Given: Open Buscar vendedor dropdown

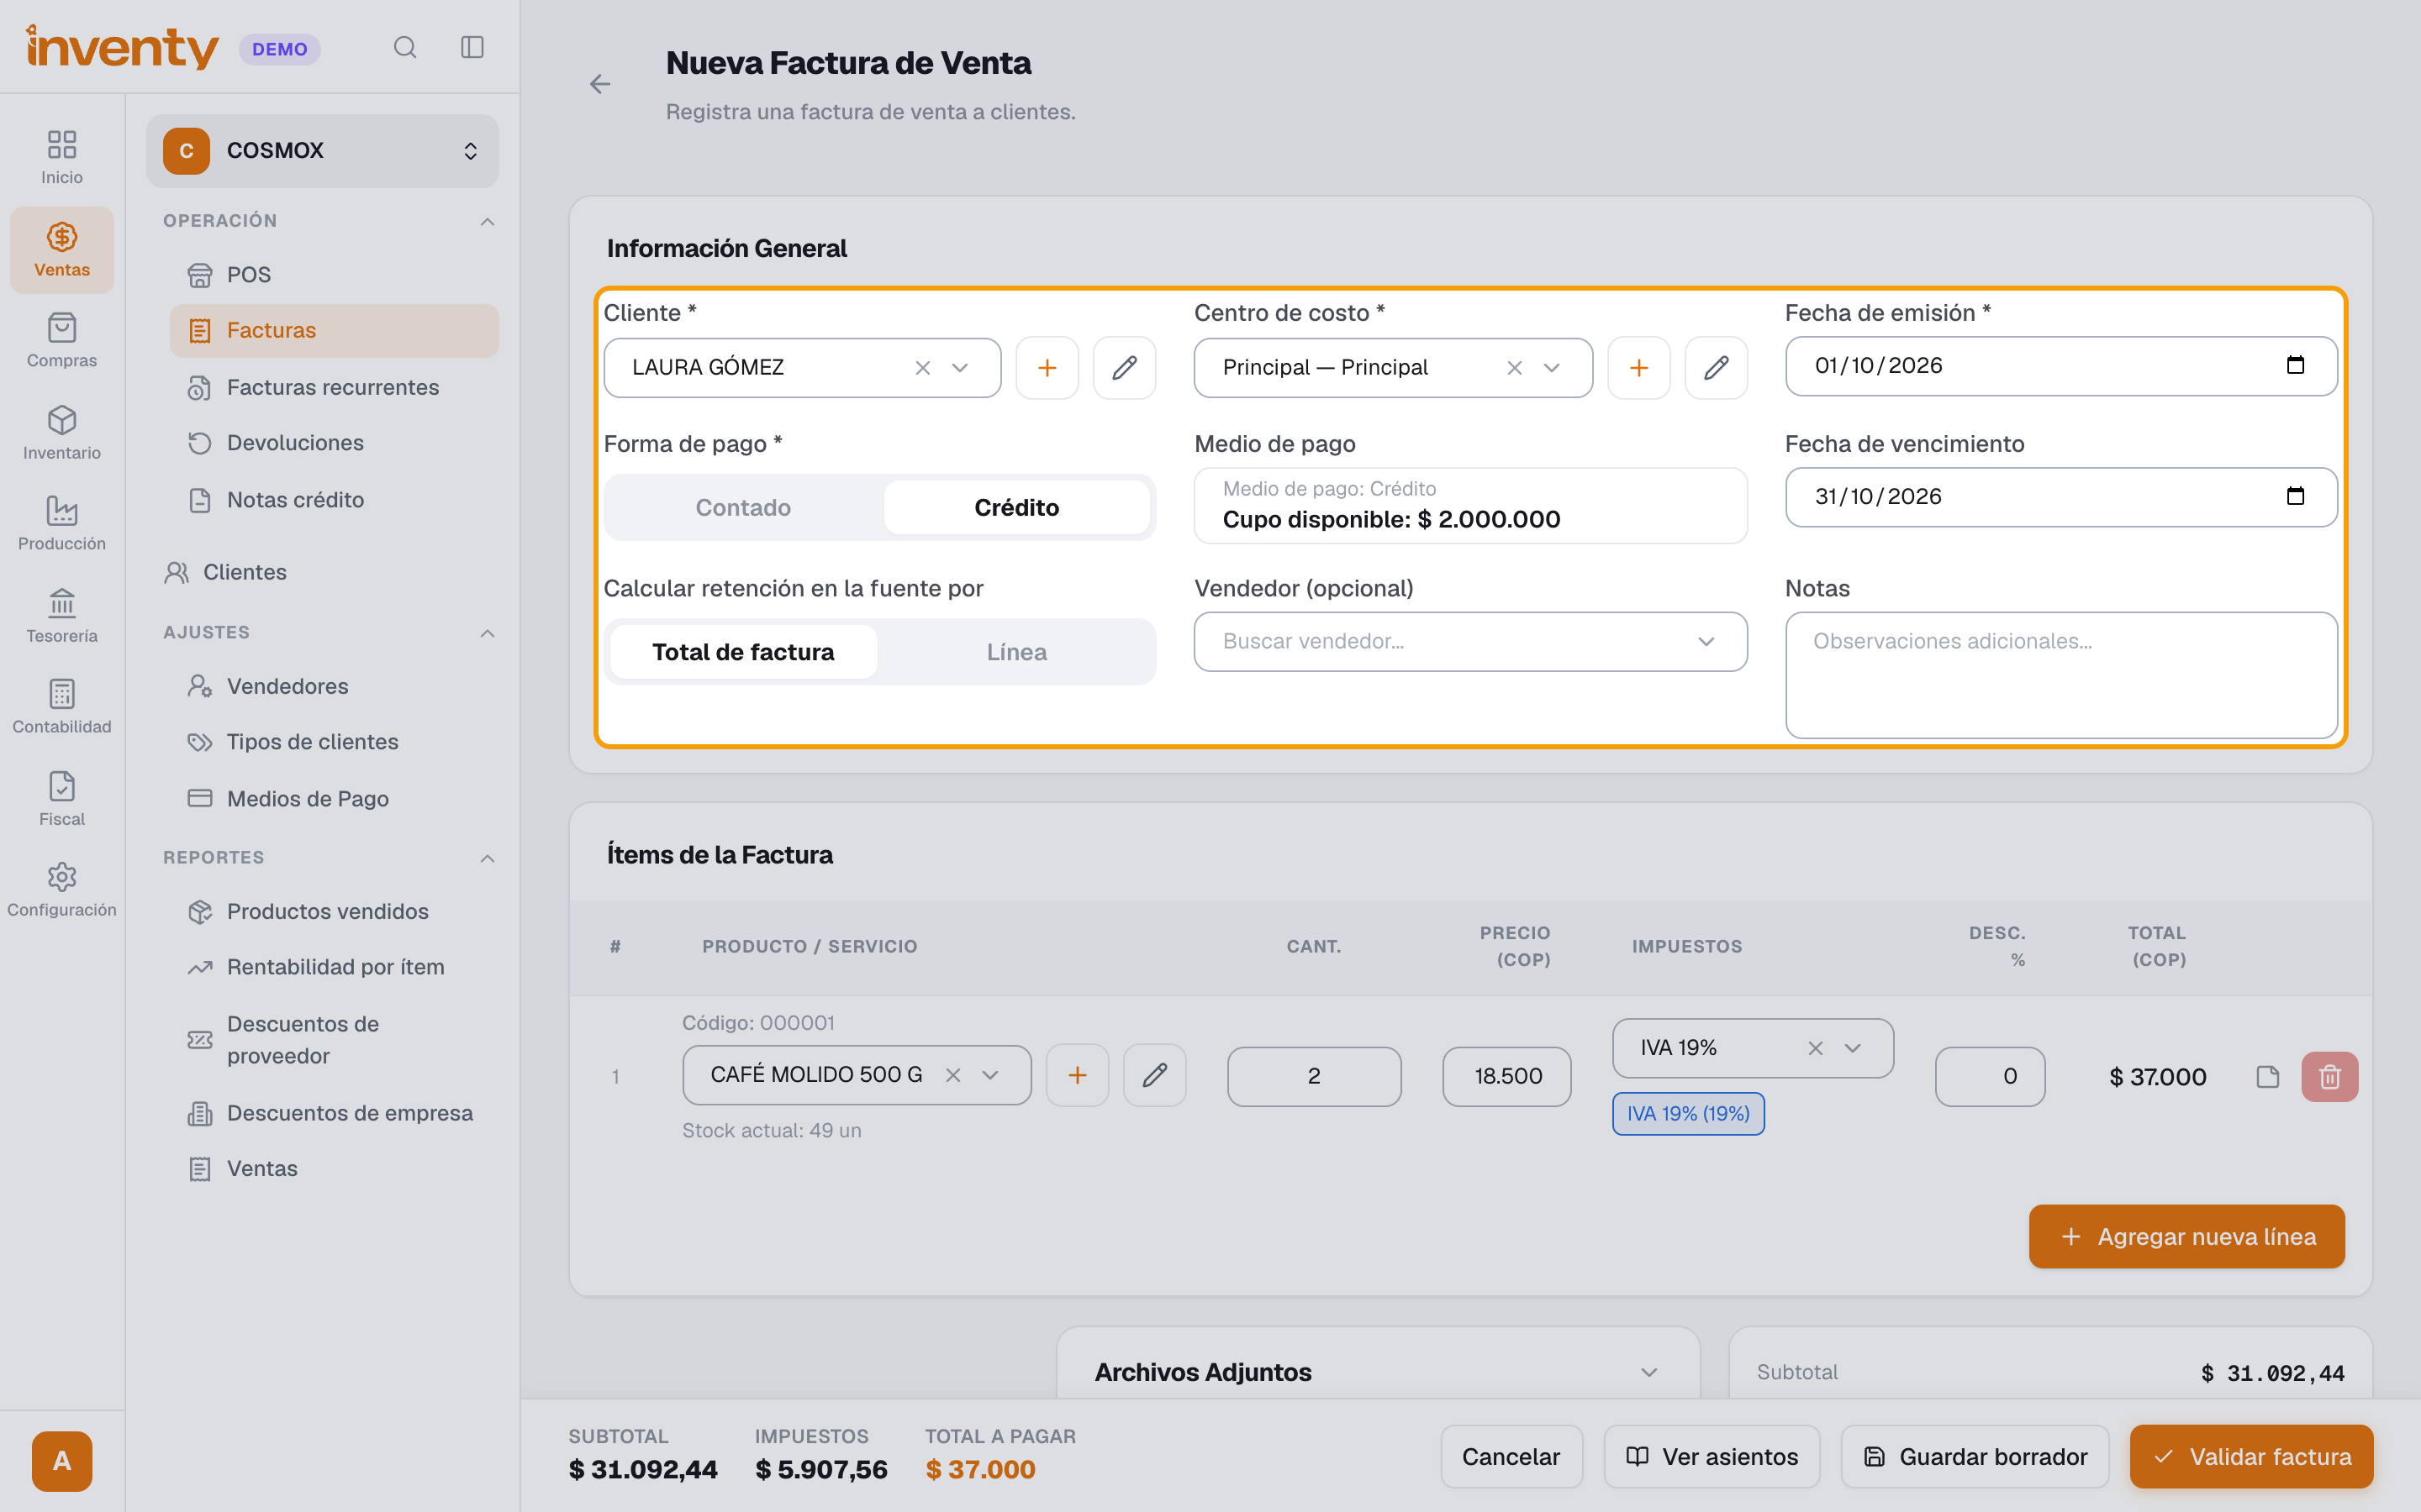Looking at the screenshot, I should pyautogui.click(x=1470, y=642).
